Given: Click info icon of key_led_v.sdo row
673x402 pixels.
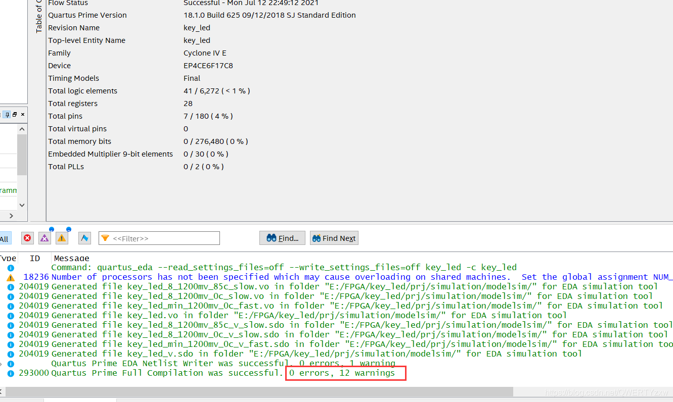Looking at the screenshot, I should click(11, 354).
